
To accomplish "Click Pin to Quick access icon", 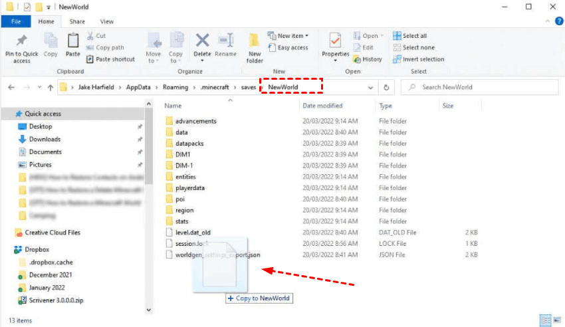I will (x=22, y=41).
